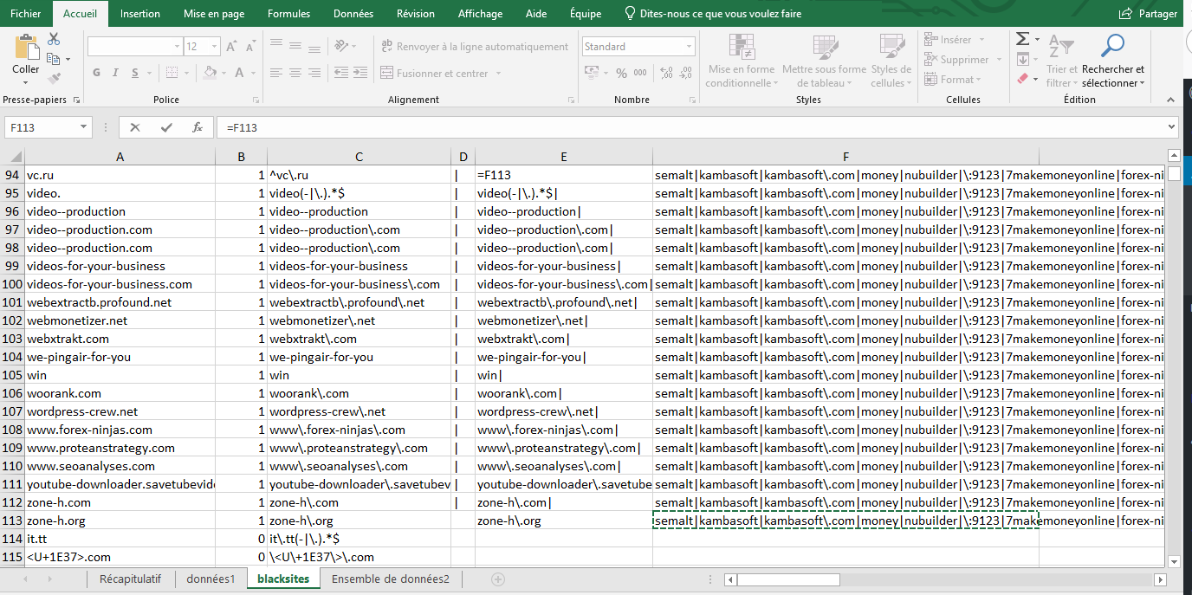The image size is (1192, 595).
Task: Select column F header
Action: pos(845,157)
